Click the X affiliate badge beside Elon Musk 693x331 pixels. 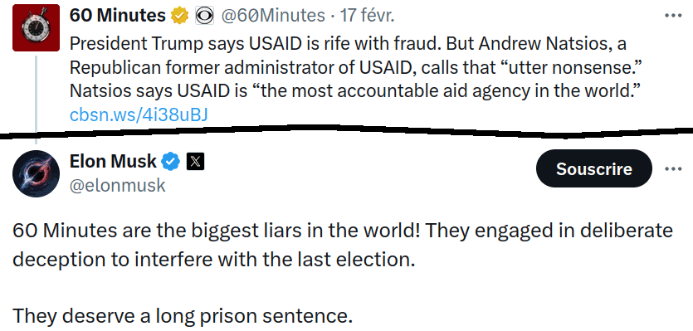click(x=195, y=163)
